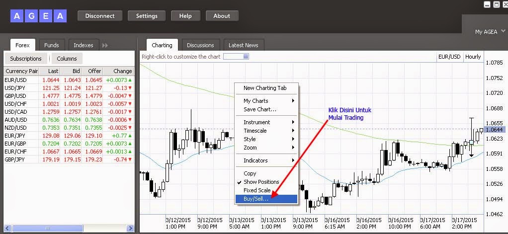Viewport: 508px width, 234px height.
Task: Select the GBP/JPY currency pair
Action: pyautogui.click(x=14, y=159)
